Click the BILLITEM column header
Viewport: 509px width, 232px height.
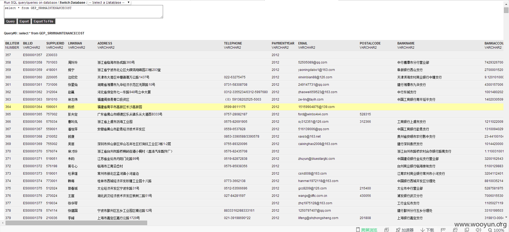pos(12,43)
